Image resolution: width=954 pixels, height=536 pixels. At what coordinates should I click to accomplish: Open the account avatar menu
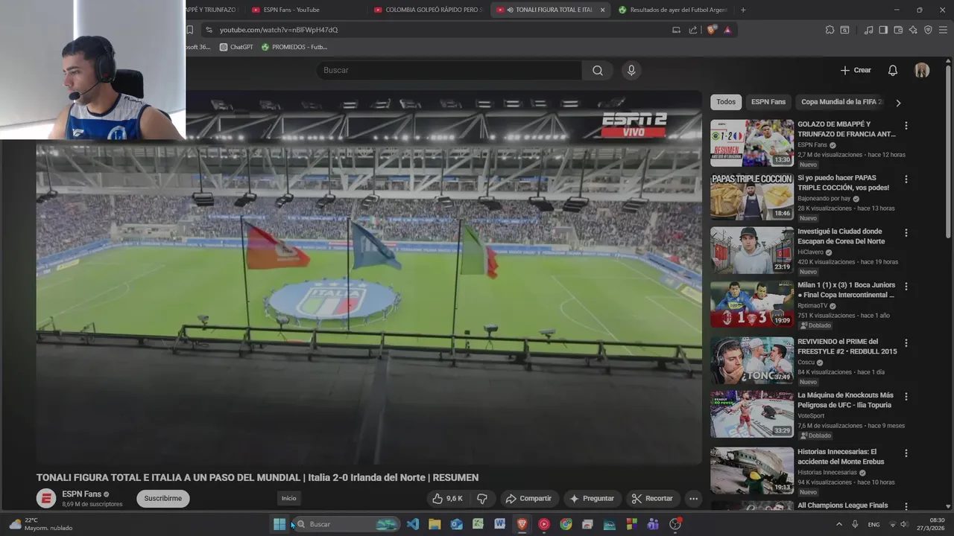point(922,70)
